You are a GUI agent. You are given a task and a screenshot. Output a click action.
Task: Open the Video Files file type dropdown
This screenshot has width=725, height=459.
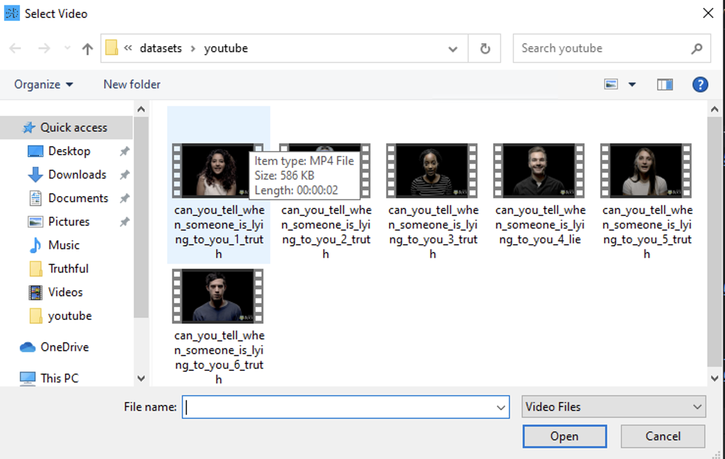(x=613, y=407)
